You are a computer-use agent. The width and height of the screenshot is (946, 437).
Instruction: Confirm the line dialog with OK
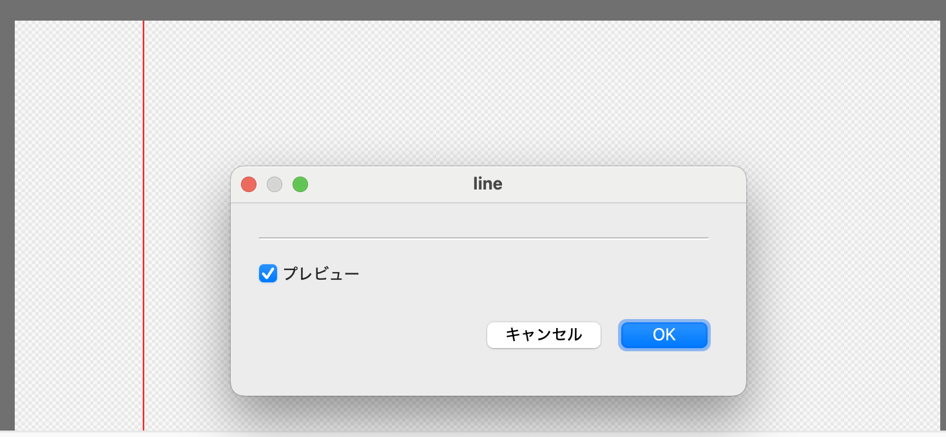(664, 335)
